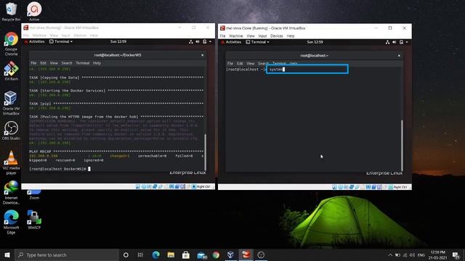The width and height of the screenshot is (465, 261).
Task: Open Help menu in Clone VirtualBox window
Action: point(291,36)
